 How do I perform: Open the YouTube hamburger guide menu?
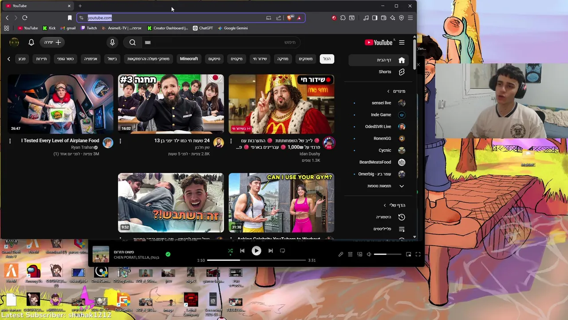[402, 42]
